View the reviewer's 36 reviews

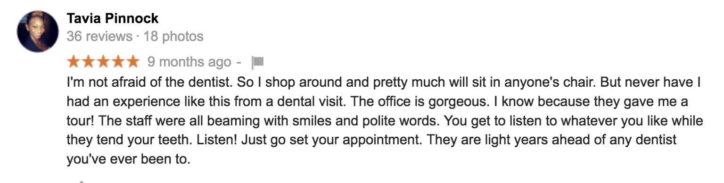tap(99, 36)
